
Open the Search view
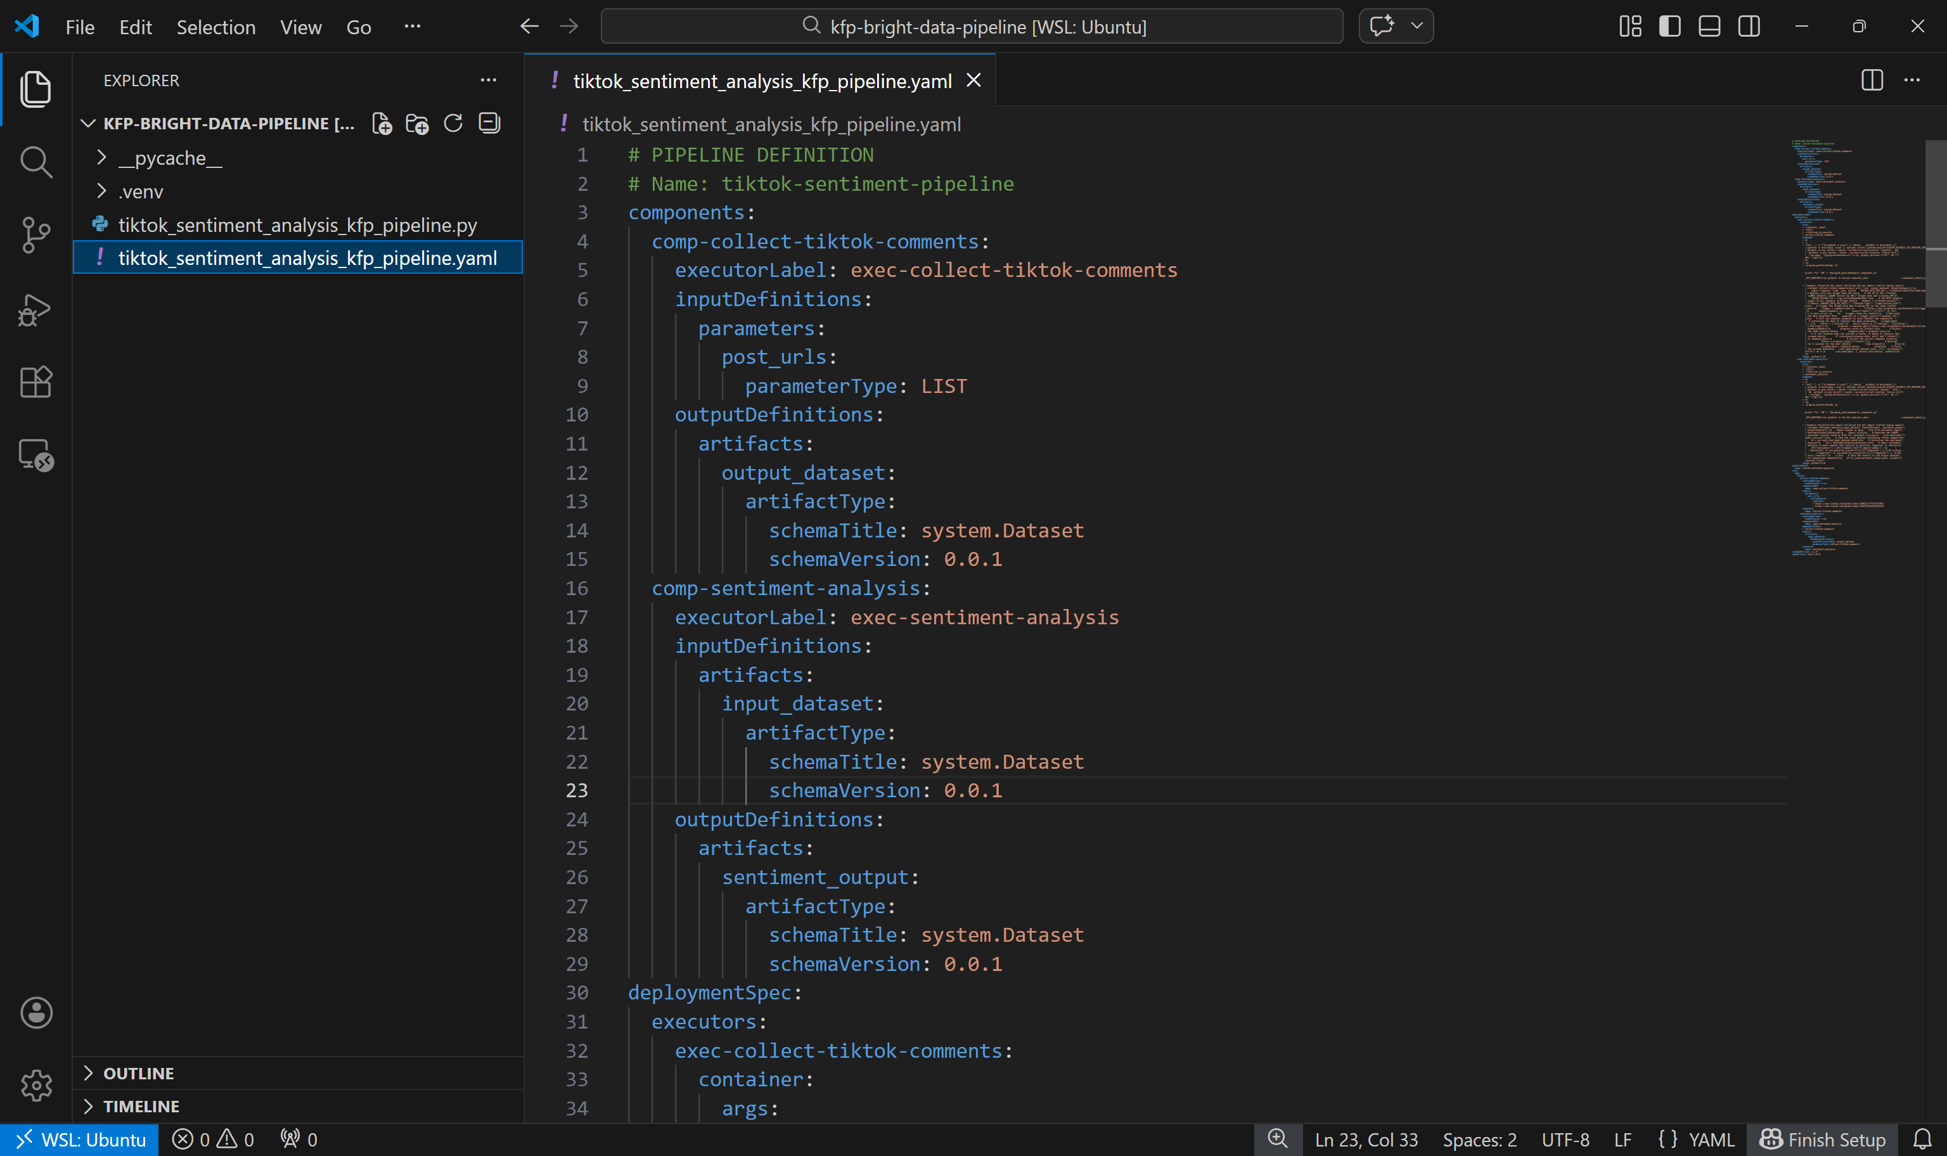pos(35,162)
